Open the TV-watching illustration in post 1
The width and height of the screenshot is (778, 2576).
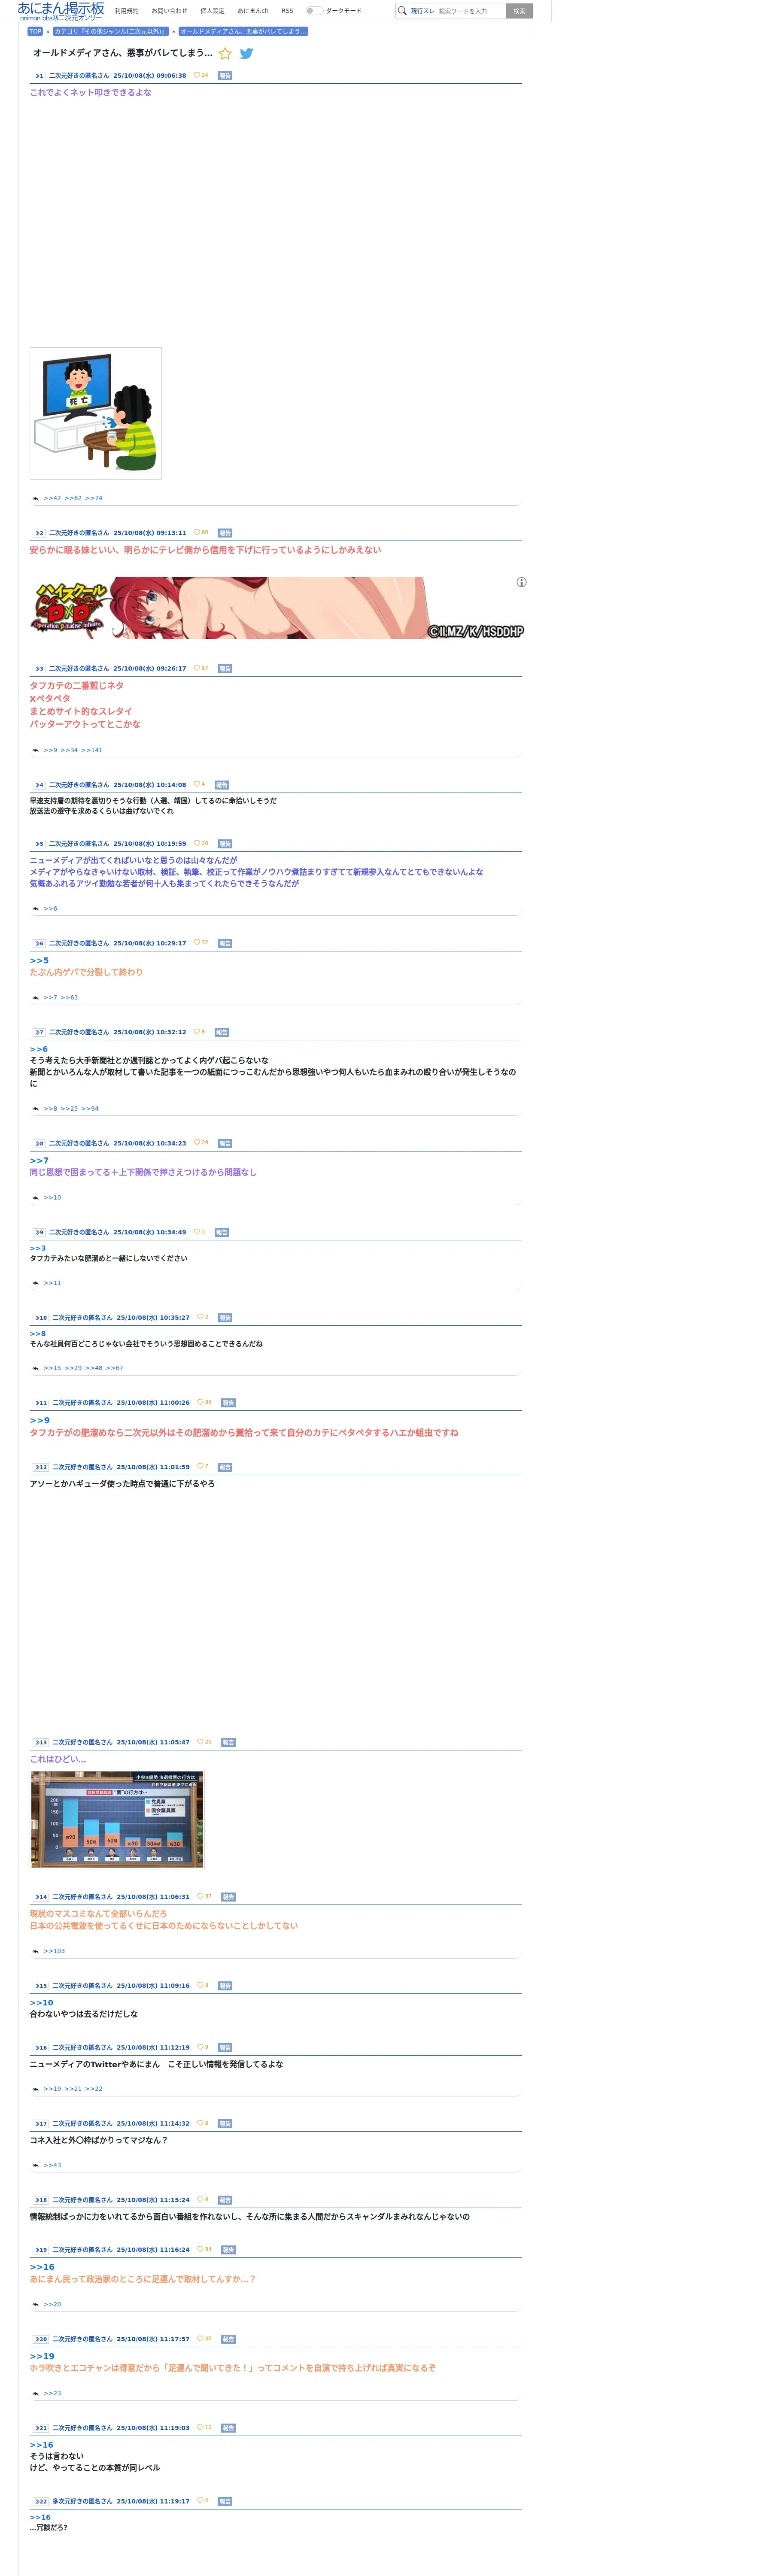[96, 413]
